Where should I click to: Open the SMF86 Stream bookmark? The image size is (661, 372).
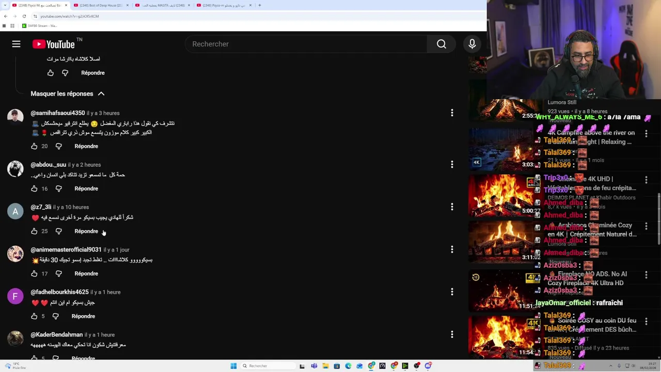click(x=39, y=26)
